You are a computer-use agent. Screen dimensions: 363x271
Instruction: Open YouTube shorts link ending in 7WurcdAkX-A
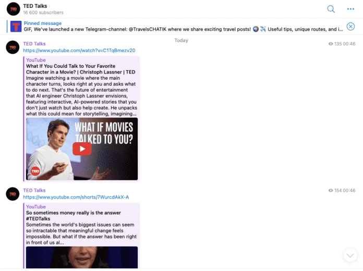(76, 197)
